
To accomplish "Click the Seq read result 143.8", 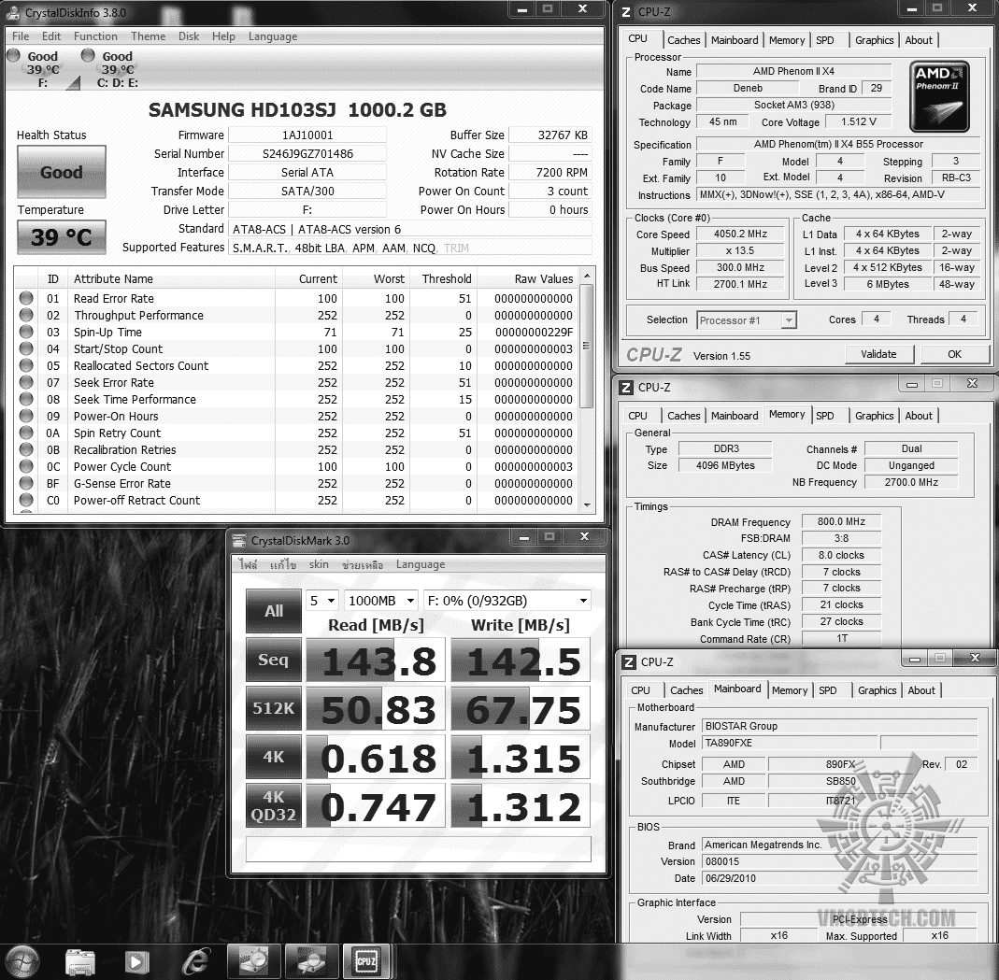I will pos(376,660).
